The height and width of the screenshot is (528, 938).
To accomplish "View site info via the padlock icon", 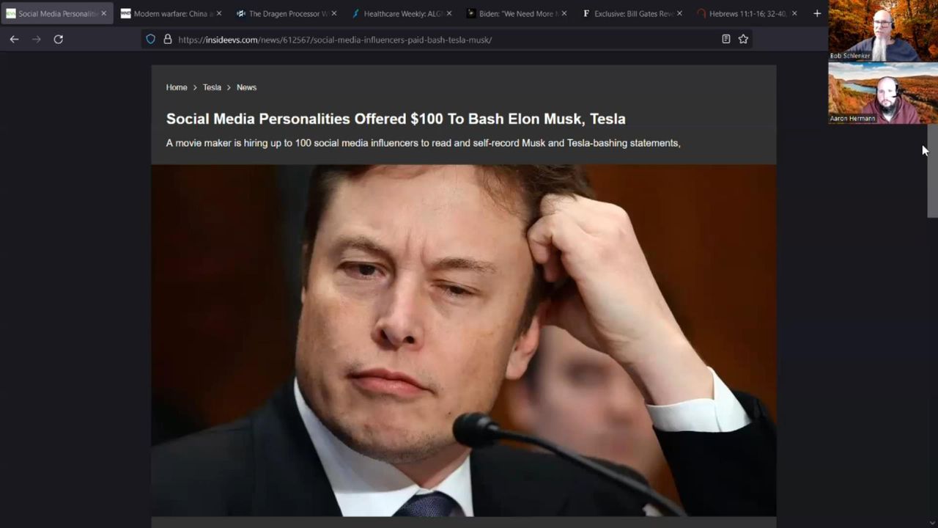I will (x=168, y=39).
